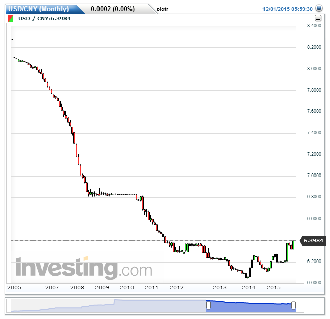The image size is (330, 319).
Task: Click the 12/01/2015 05:59:30 timestamp
Action: [x=287, y=9]
